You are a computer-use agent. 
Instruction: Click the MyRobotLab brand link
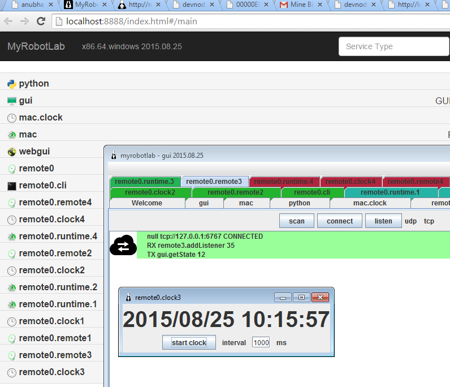36,46
